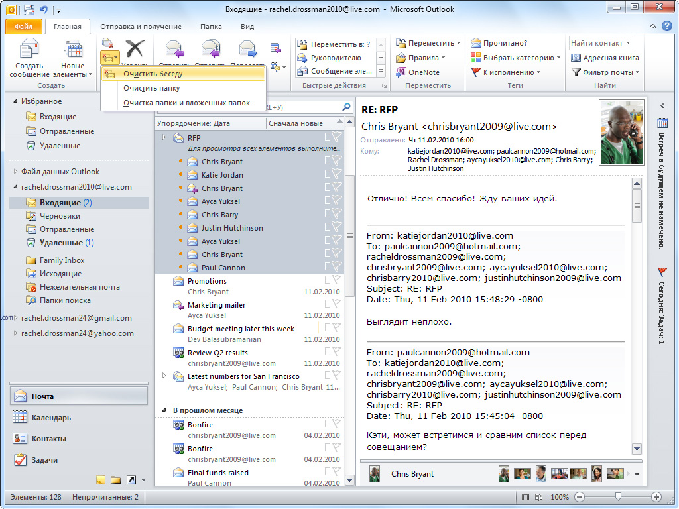679x509 pixels.
Task: Click the Delete X icon in ribbon
Action: pos(135,48)
